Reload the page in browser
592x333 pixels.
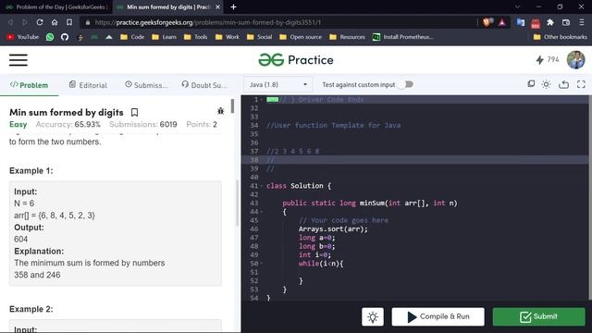[40, 22]
